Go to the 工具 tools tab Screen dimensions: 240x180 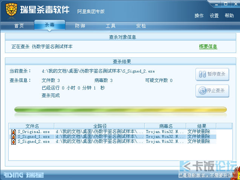[x=110, y=26]
